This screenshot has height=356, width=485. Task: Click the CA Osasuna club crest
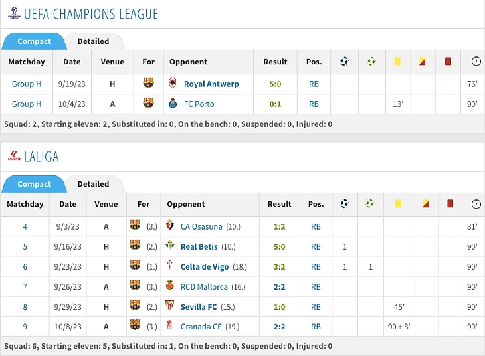coord(170,225)
